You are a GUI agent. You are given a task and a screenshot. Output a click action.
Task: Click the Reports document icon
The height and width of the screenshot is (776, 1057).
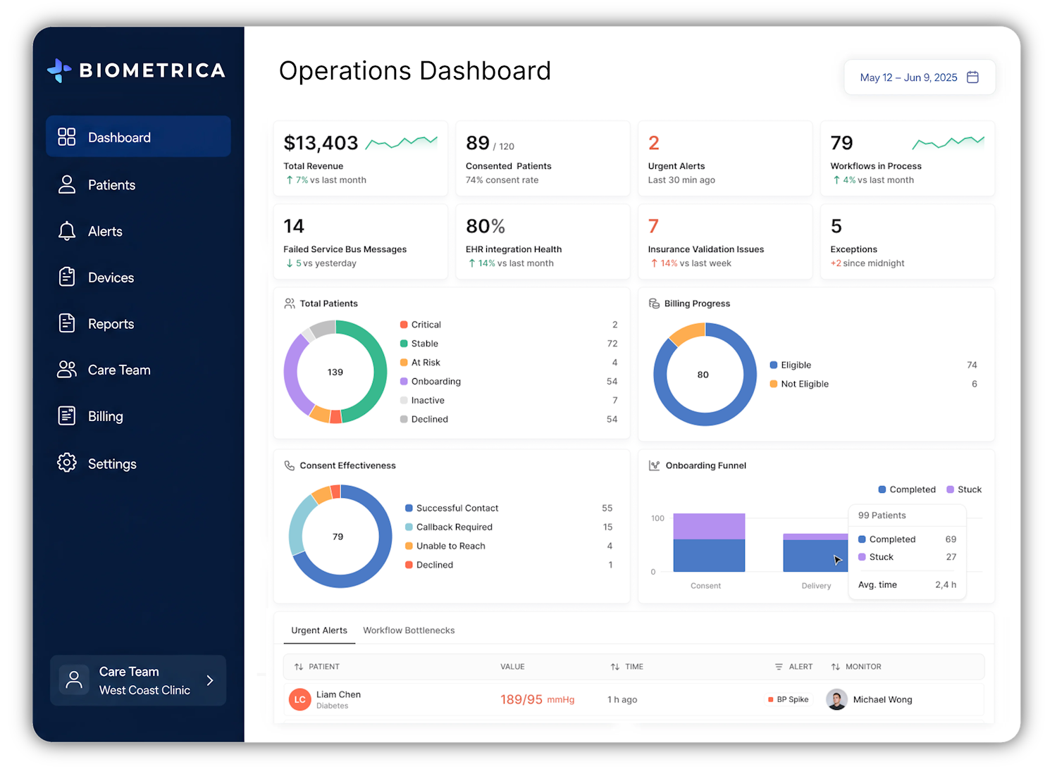66,323
